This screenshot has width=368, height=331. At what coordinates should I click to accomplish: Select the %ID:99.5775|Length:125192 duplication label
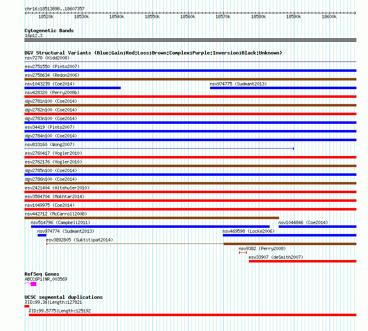[x=60, y=311]
